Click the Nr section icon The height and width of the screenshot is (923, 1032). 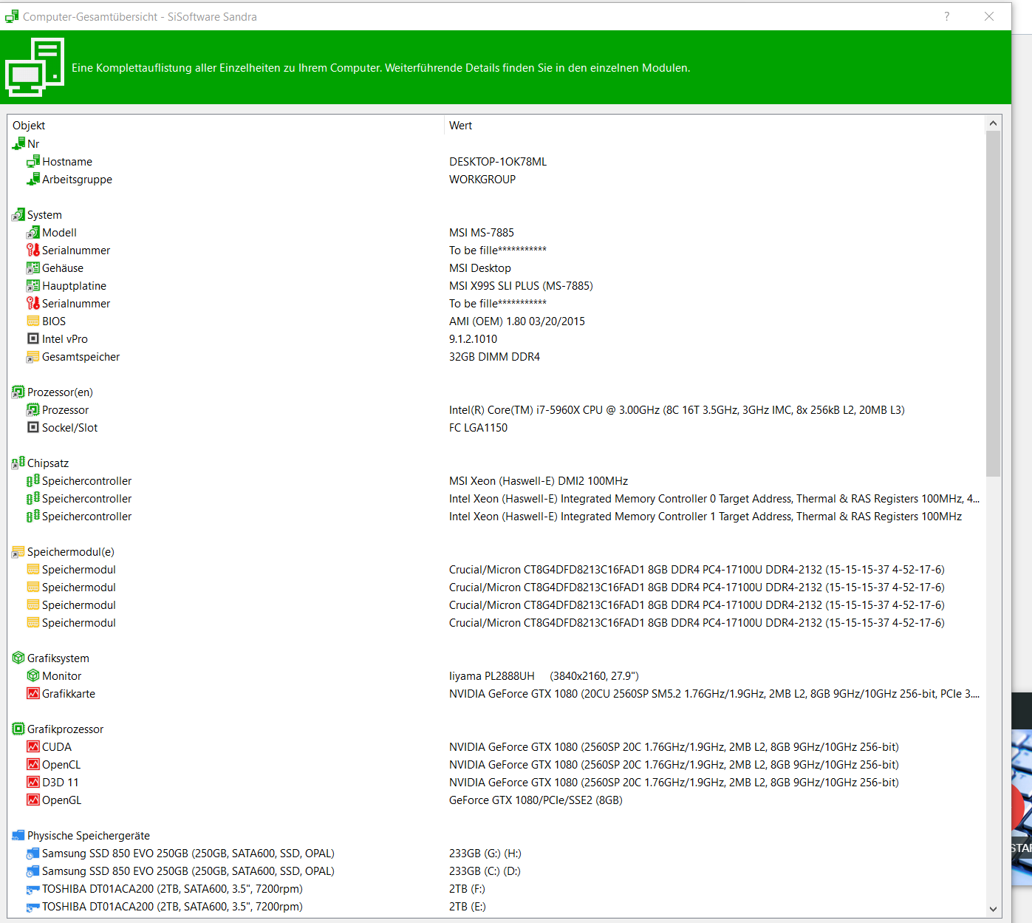click(18, 143)
